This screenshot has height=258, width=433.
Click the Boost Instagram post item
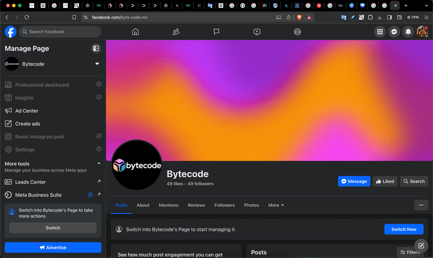pos(53,137)
